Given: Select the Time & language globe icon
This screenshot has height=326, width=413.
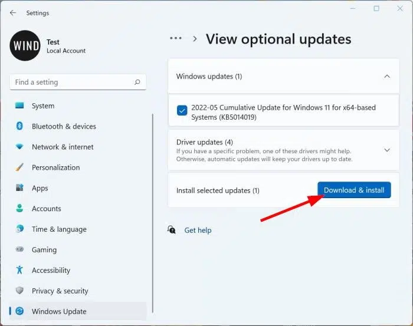Looking at the screenshot, I should (19, 229).
